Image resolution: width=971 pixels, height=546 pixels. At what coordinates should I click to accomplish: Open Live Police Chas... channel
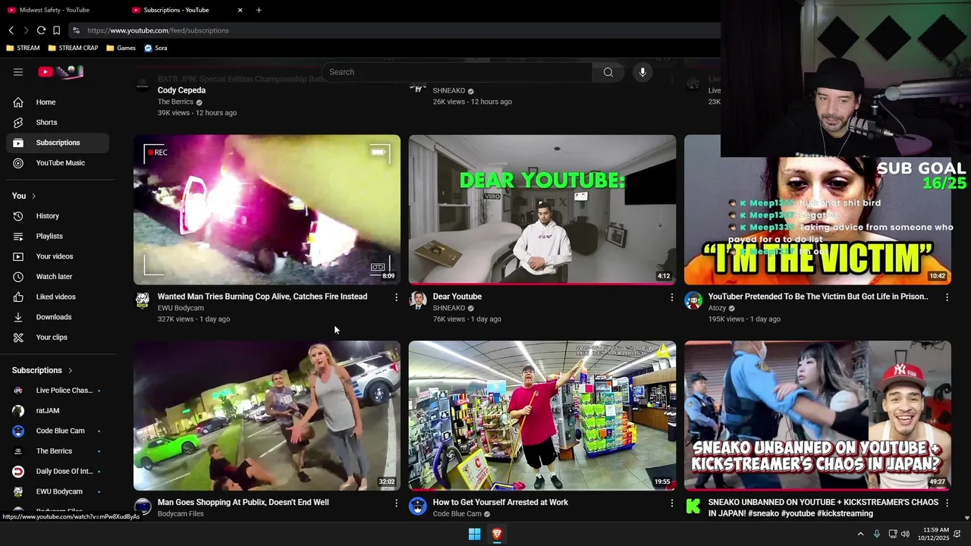pyautogui.click(x=58, y=391)
